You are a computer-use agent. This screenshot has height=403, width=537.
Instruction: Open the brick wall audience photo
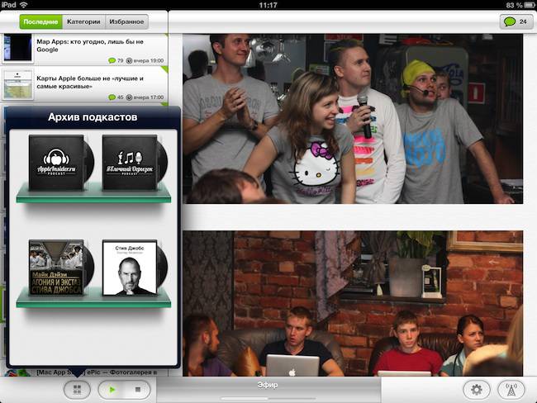click(x=353, y=303)
